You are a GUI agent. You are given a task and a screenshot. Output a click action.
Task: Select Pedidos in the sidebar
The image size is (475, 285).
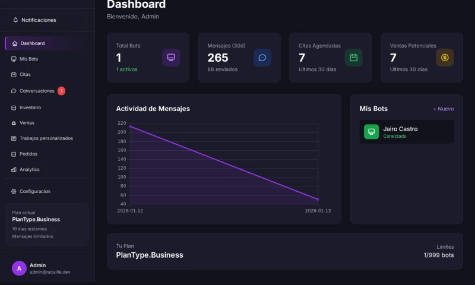point(28,154)
